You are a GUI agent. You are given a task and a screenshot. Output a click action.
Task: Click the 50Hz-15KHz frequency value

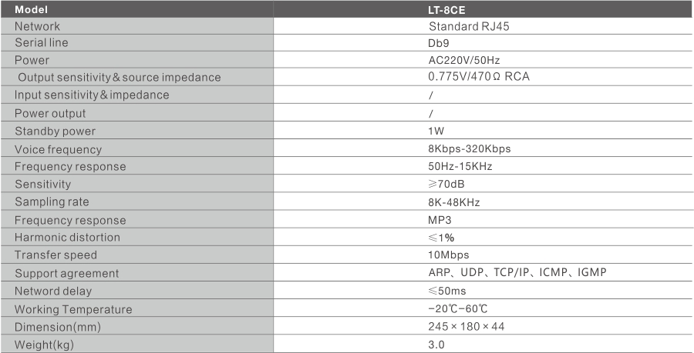[x=460, y=167]
